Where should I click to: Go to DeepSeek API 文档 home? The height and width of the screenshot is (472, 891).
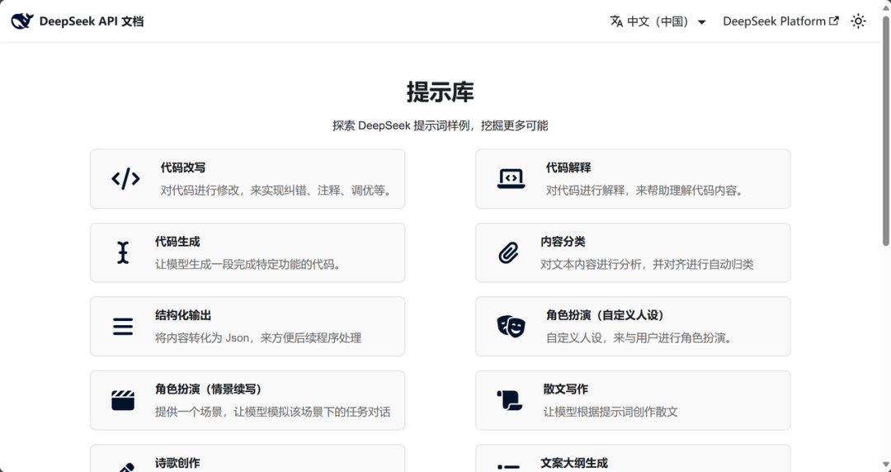click(x=78, y=21)
